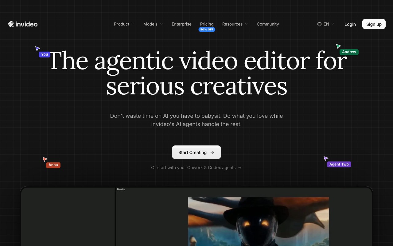Click the Anna cursor label
393x246 pixels.
tap(53, 165)
